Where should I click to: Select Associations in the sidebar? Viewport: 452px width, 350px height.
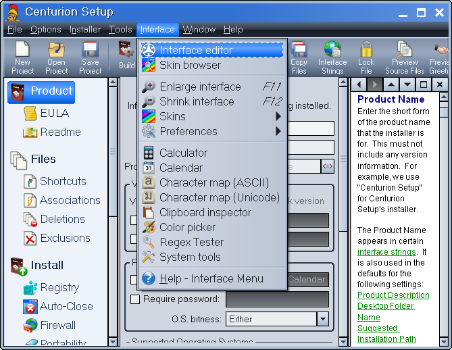point(61,201)
